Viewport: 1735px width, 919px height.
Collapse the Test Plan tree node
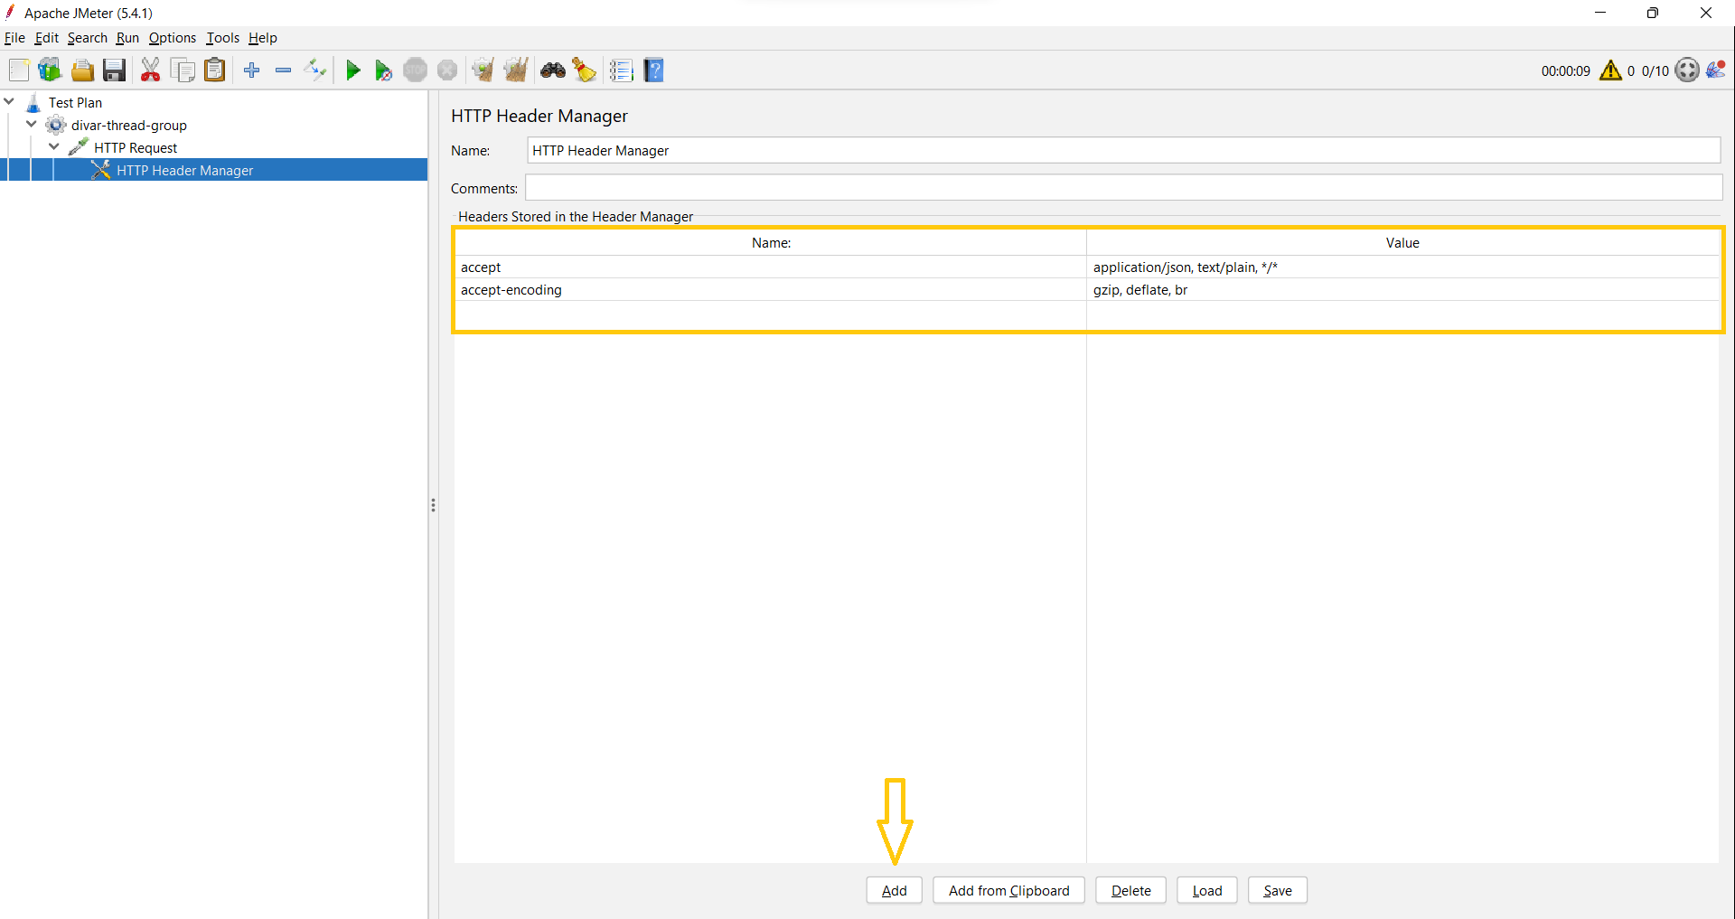10,101
